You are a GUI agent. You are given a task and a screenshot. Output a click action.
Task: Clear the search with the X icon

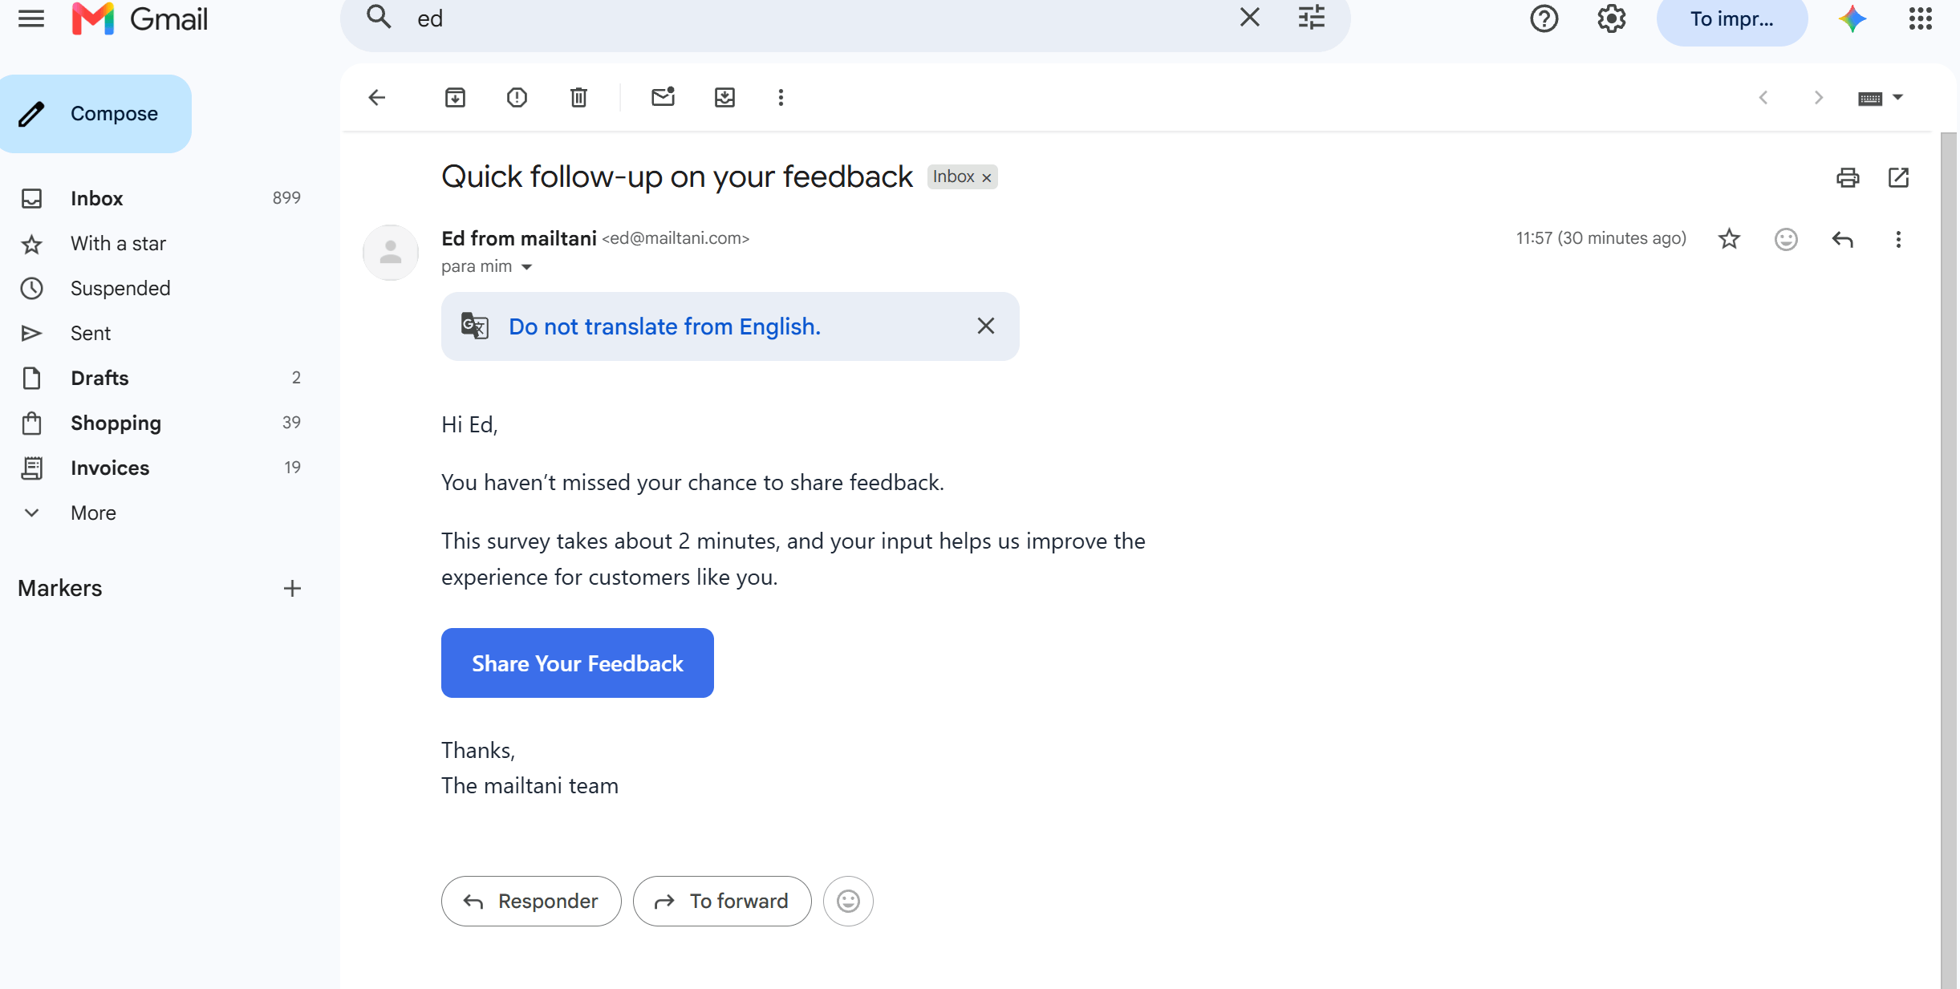[1249, 18]
